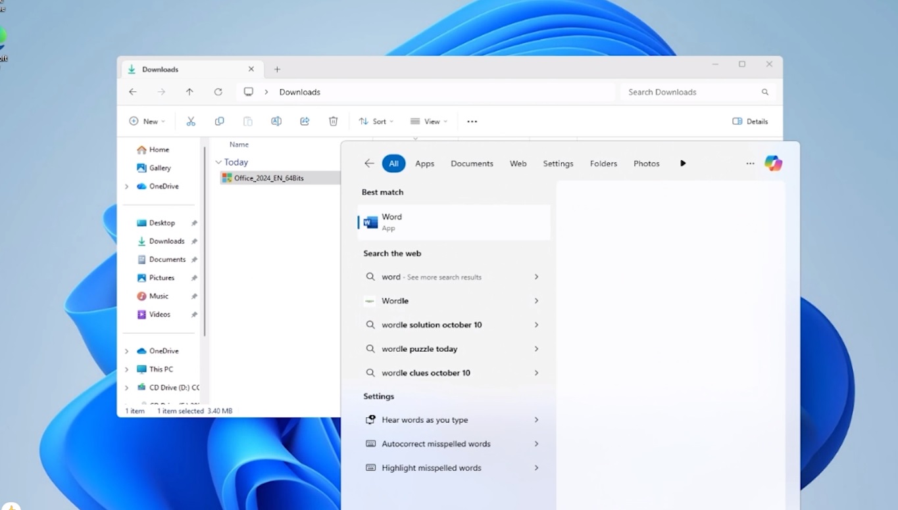Select the Documents search filter tab
Image resolution: width=898 pixels, height=510 pixels.
pyautogui.click(x=472, y=164)
